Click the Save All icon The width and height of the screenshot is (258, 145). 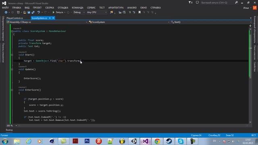tap(33, 12)
